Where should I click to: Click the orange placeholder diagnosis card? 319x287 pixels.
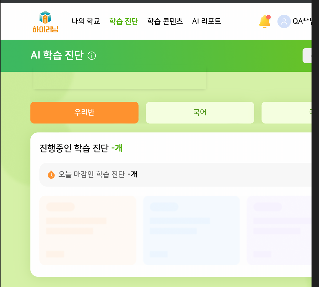pos(88,230)
